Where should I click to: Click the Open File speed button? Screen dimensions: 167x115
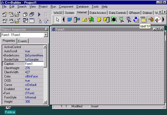[x=5, y=20]
